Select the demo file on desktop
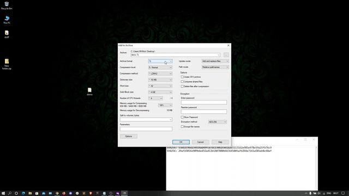Screen dimensions: 349x196 (x=89, y=91)
